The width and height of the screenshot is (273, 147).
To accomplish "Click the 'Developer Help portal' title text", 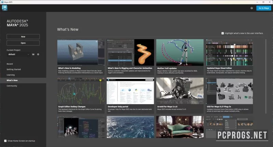I will coord(118,107).
